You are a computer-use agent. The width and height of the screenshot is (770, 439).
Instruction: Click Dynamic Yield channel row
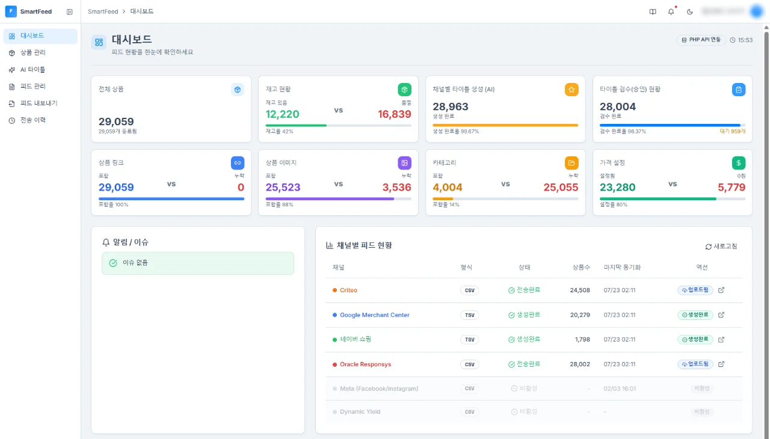534,412
